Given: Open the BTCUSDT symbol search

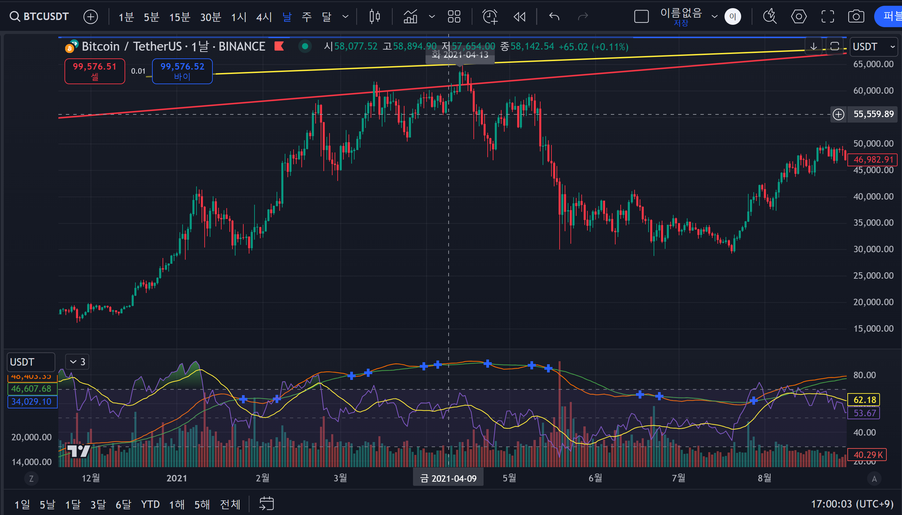Looking at the screenshot, I should 40,16.
